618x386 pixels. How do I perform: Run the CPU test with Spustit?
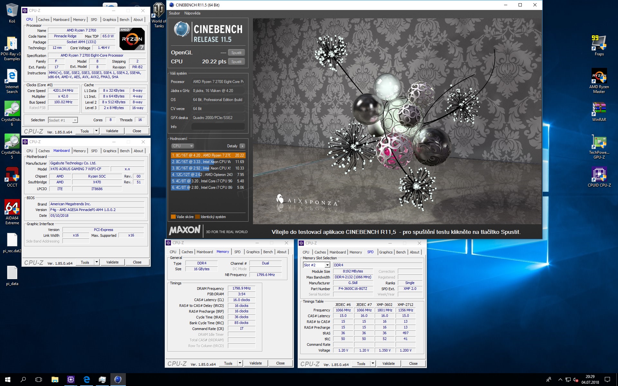pos(236,62)
